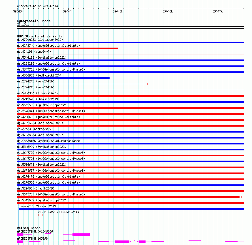Select nsv4288463 (gnomADStructuralVariants) label
The width and height of the screenshot is (252, 245).
[48, 117]
